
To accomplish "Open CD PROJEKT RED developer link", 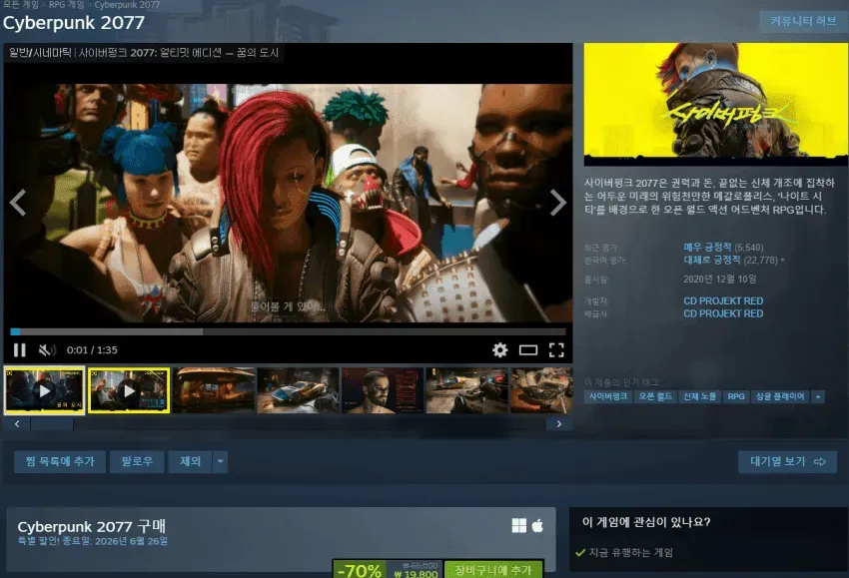I will [723, 300].
